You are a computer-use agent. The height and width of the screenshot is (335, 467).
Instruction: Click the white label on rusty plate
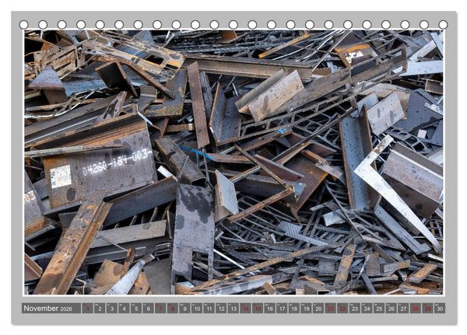(61, 176)
